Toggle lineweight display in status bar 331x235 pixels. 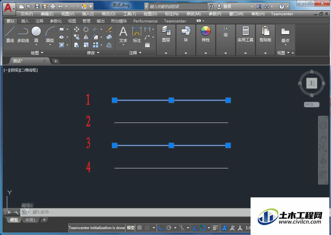tap(215, 228)
